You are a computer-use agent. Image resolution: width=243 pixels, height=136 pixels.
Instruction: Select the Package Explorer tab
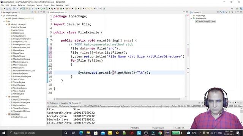[x=10, y=12]
